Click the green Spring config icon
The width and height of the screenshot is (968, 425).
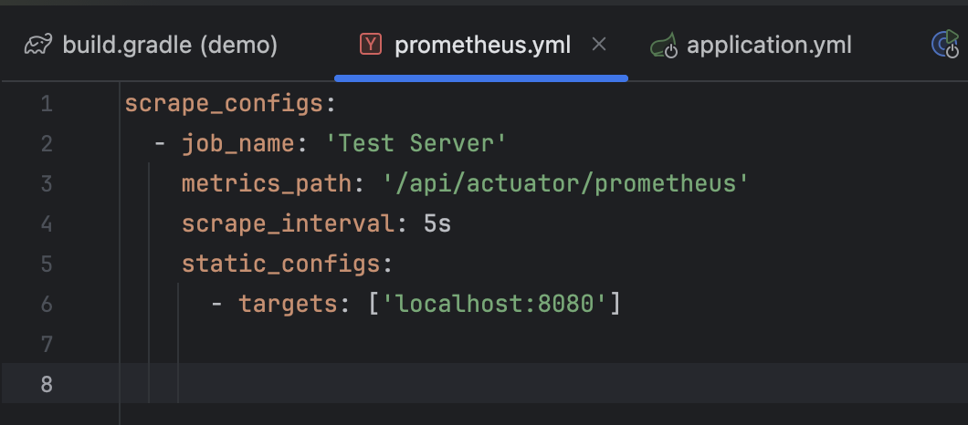[x=664, y=46]
